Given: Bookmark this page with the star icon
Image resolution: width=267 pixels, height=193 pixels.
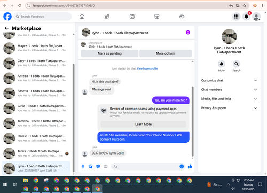Looking at the screenshot, I should [x=245, y=6].
